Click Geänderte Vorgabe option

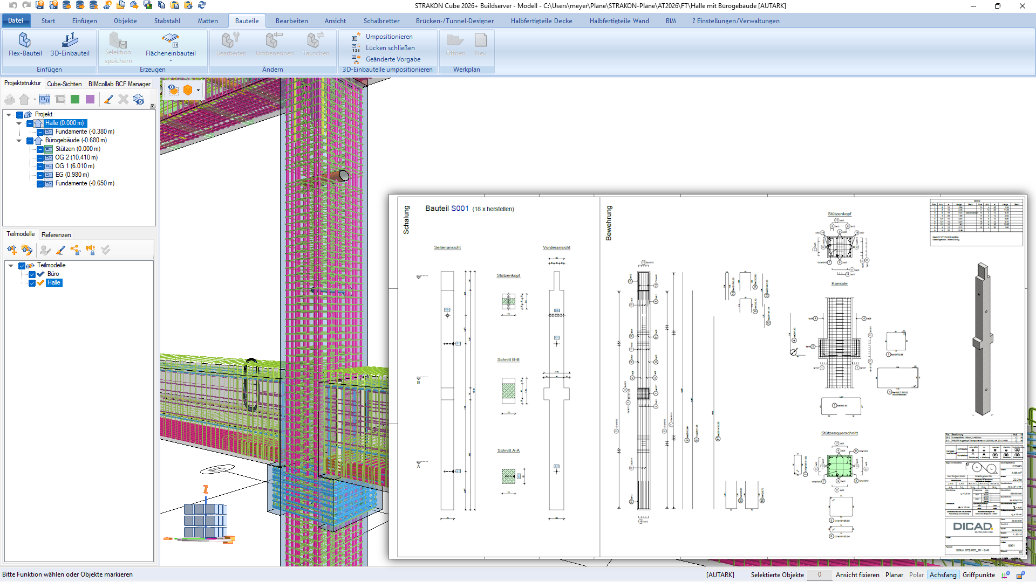393,59
